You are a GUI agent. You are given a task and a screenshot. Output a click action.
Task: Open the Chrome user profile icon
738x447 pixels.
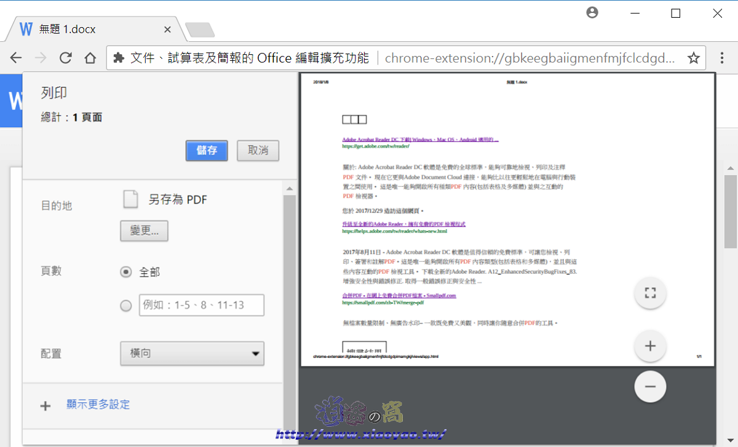tap(592, 13)
